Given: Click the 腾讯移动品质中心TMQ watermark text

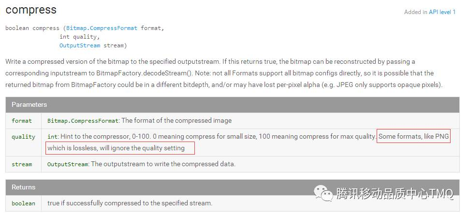Looking at the screenshot, I should (395, 193).
